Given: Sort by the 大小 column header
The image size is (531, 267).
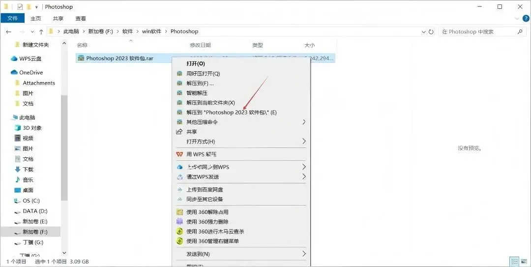Looking at the screenshot, I should [310, 45].
